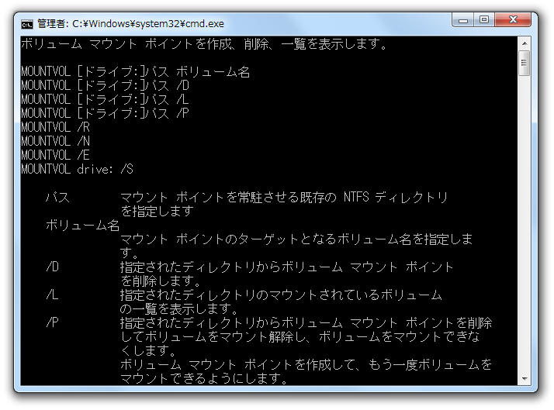Click the line 'MOUNTVOL /E'
554x410 pixels.
[x=55, y=155]
